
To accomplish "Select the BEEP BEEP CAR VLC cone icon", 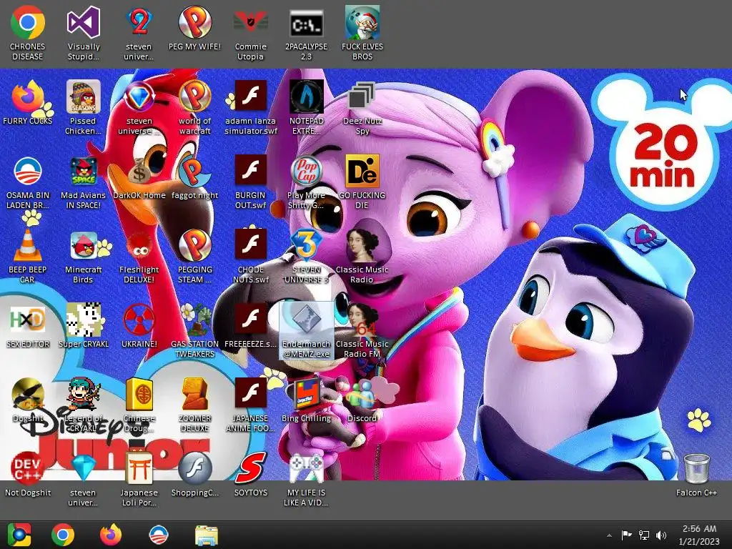I will tap(28, 256).
